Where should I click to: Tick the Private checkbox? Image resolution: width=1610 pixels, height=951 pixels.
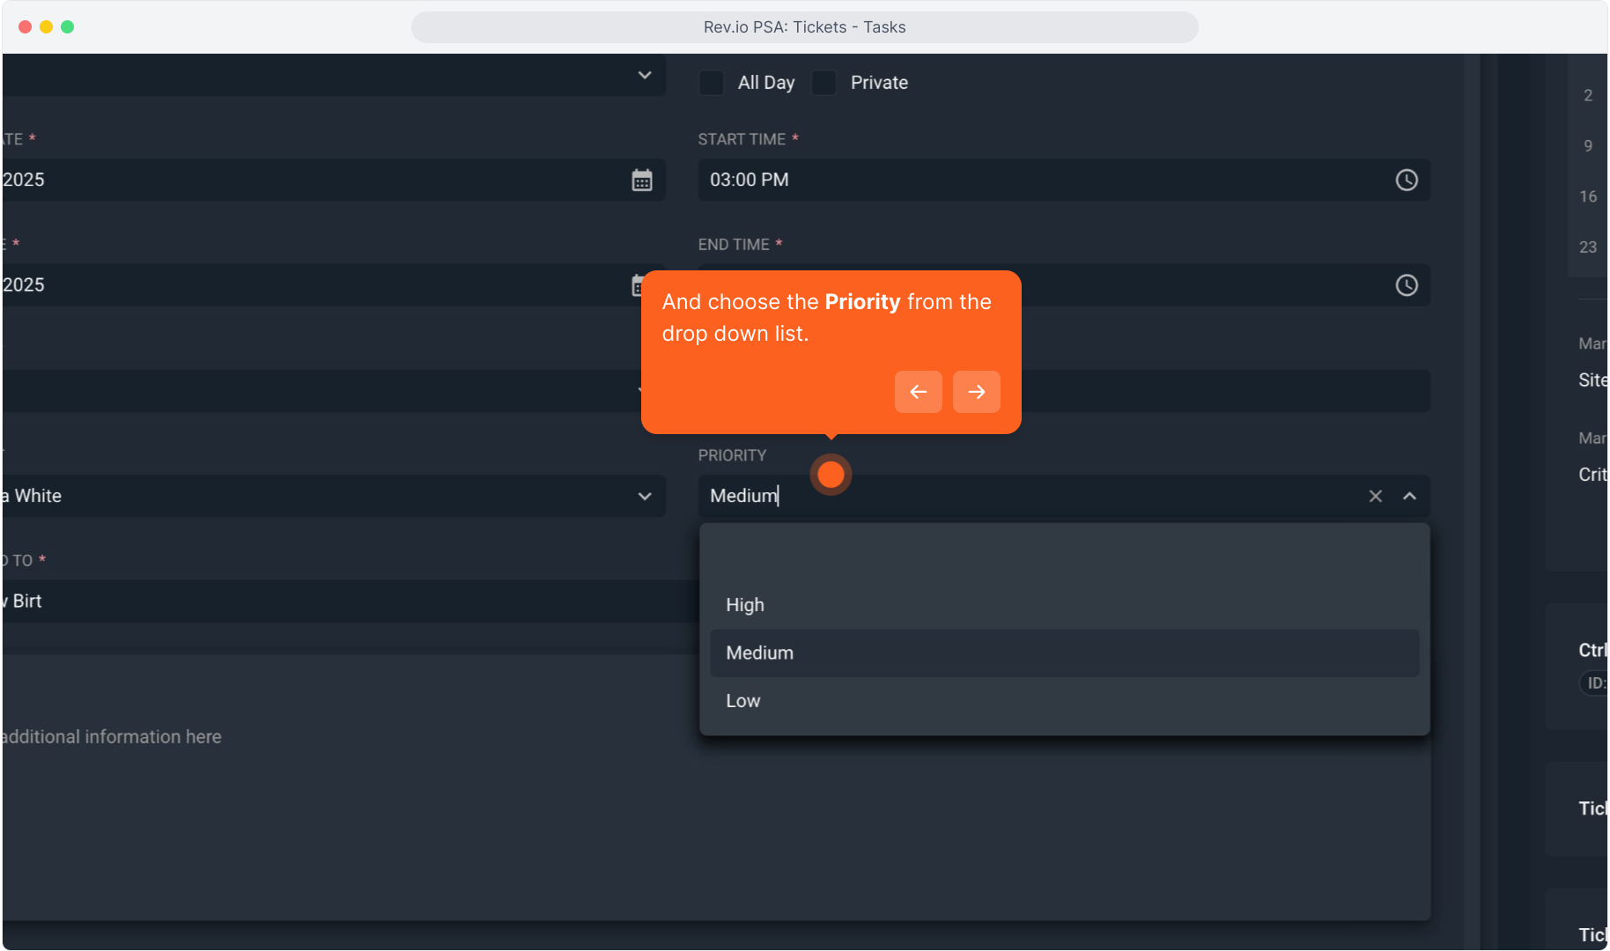824,83
